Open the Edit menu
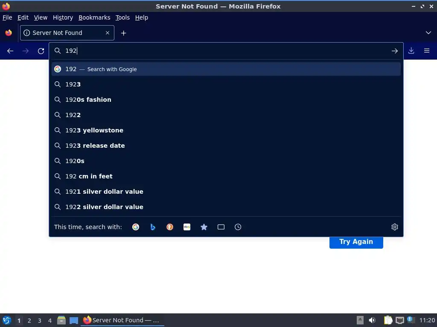 point(23,17)
